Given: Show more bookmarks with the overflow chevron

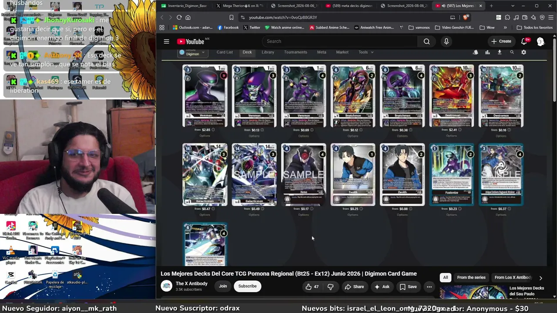Looking at the screenshot, I should (505, 27).
